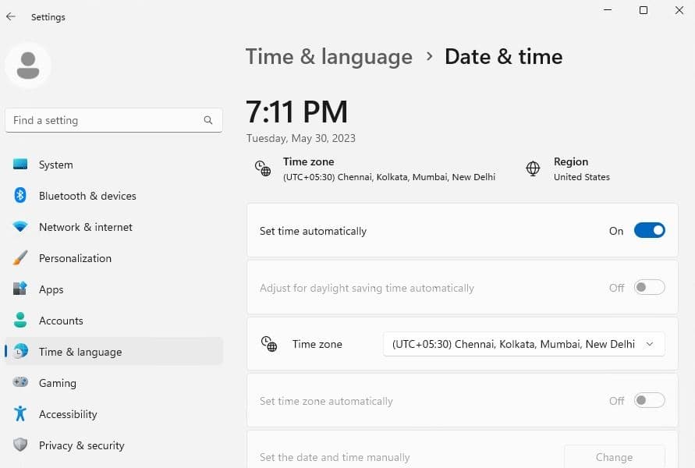Click the breadcrumb chevron after Time & language
This screenshot has width=695, height=468.
point(429,57)
